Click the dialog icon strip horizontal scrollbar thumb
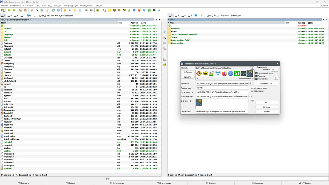 [x=245, y=79]
